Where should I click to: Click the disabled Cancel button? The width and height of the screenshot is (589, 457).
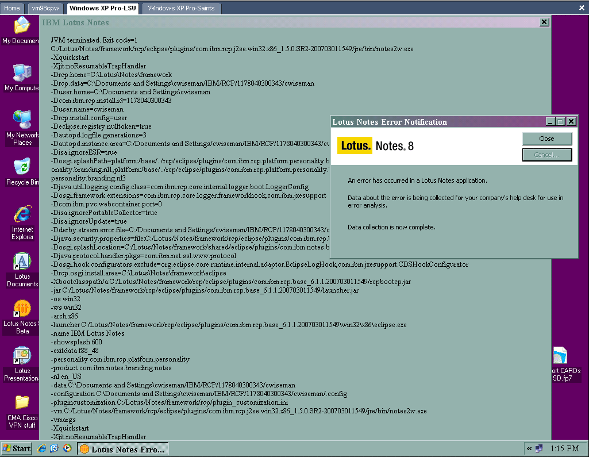click(x=547, y=155)
